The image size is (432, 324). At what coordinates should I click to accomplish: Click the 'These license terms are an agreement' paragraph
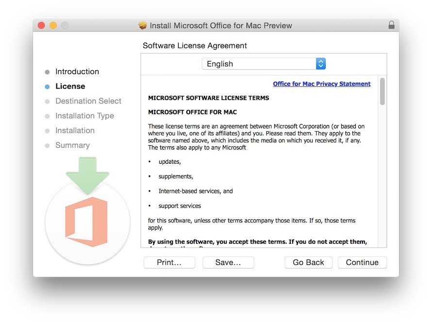[x=256, y=137]
